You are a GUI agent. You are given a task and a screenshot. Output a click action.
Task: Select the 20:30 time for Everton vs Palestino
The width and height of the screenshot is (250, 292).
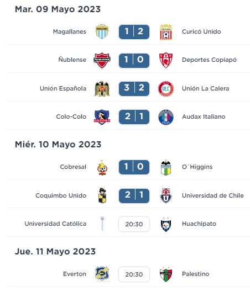(x=134, y=274)
